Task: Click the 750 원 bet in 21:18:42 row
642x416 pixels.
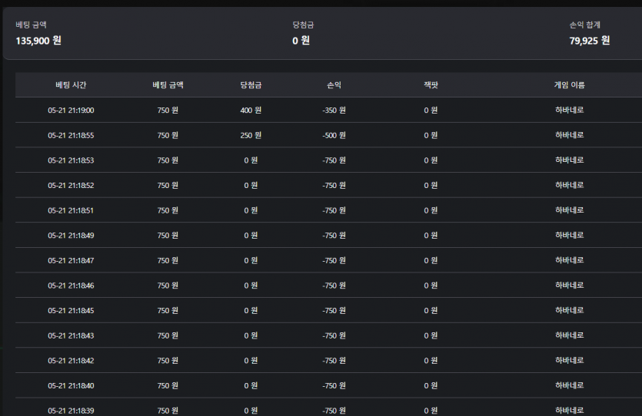Action: click(168, 361)
